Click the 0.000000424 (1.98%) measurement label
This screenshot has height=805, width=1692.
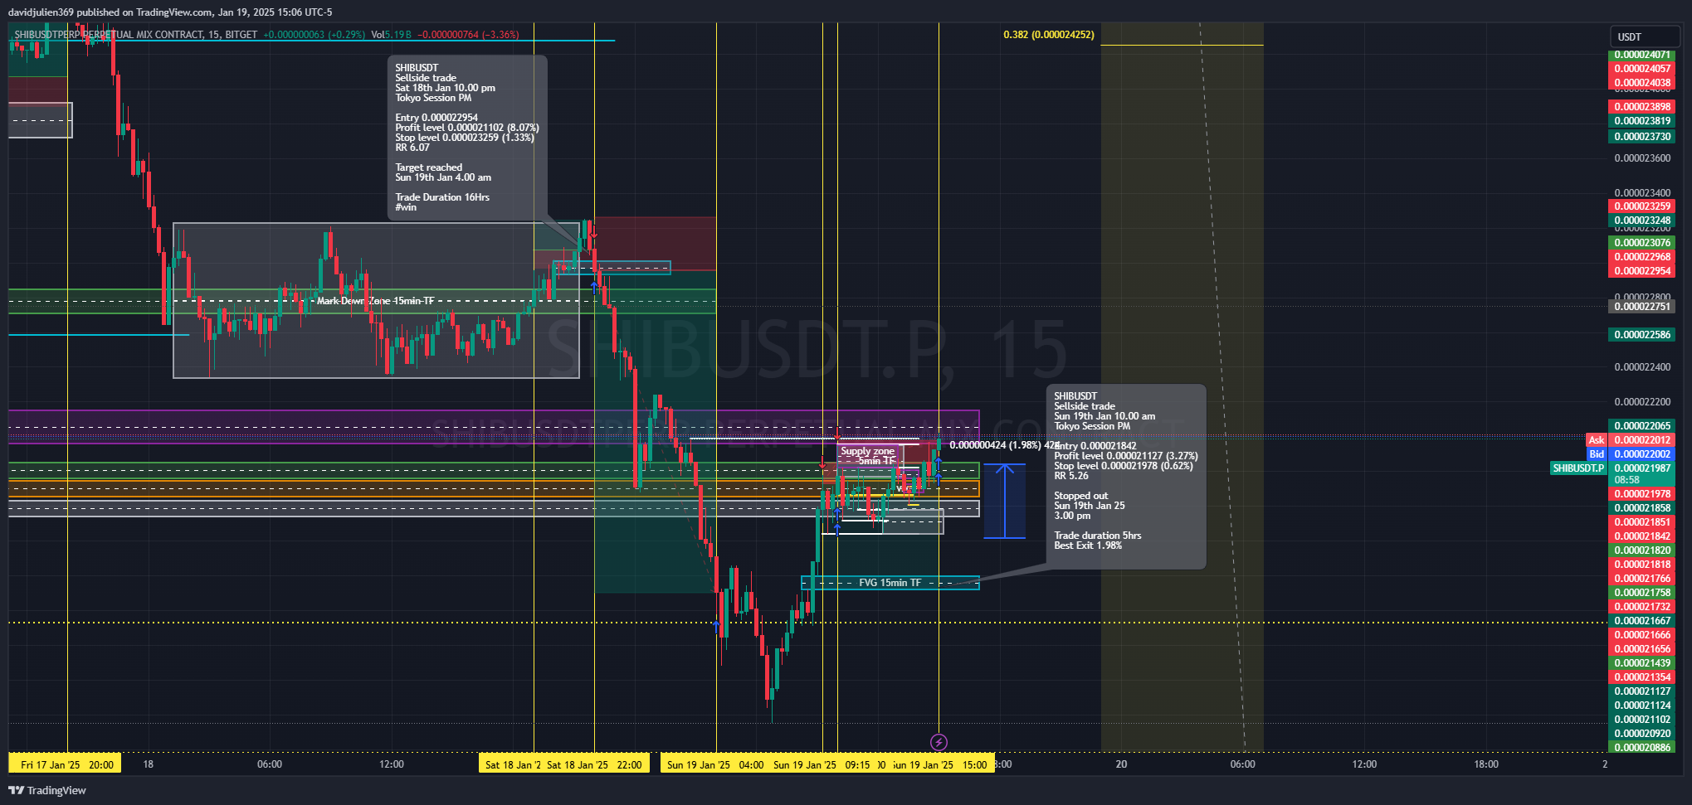(995, 445)
